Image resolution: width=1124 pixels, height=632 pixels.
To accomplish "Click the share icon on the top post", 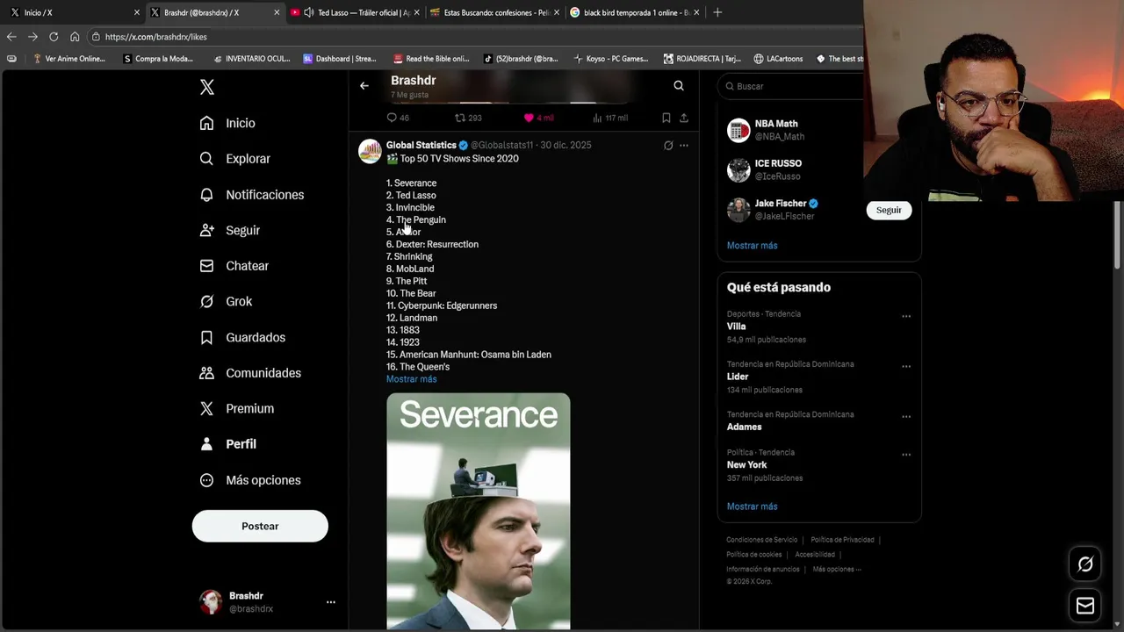I will click(x=684, y=118).
